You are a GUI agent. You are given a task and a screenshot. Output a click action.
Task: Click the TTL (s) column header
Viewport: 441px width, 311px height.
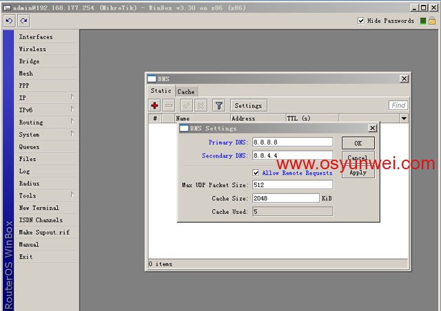click(312, 118)
